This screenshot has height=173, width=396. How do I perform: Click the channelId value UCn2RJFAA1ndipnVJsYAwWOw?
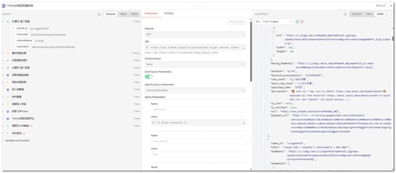48,35
